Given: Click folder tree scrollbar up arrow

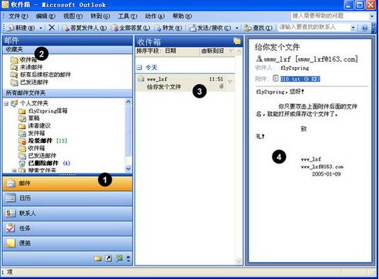Looking at the screenshot, I should 128,102.
